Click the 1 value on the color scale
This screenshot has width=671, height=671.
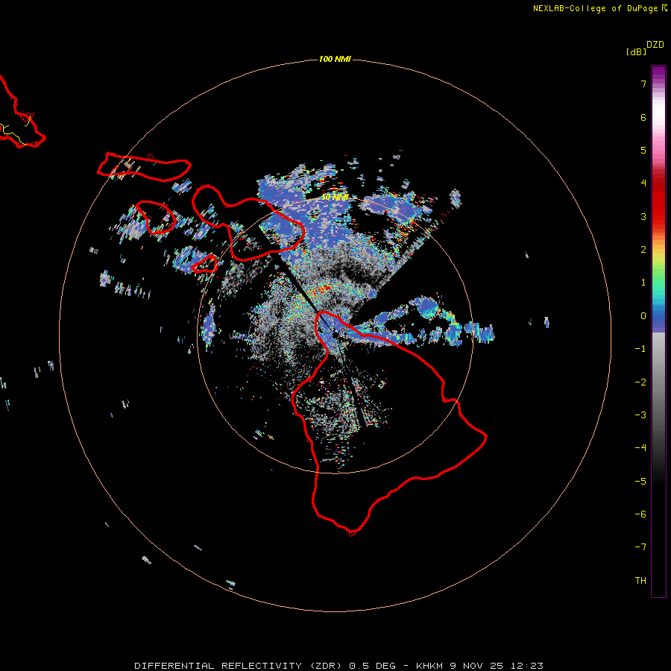(x=643, y=283)
